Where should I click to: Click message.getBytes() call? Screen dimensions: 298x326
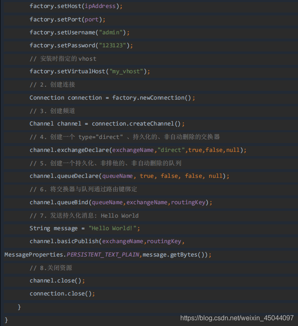tap(175, 255)
